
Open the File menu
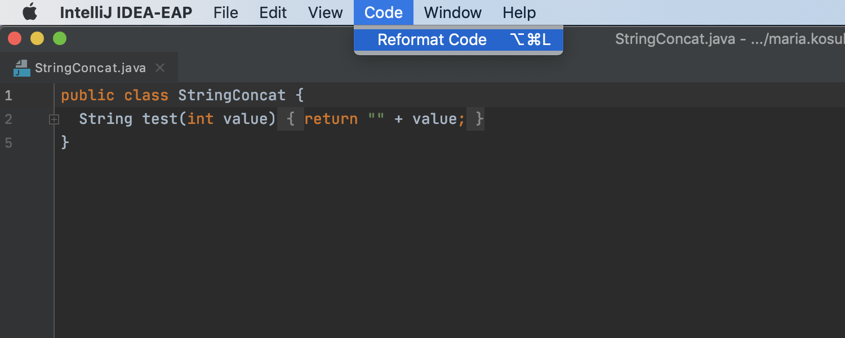225,12
